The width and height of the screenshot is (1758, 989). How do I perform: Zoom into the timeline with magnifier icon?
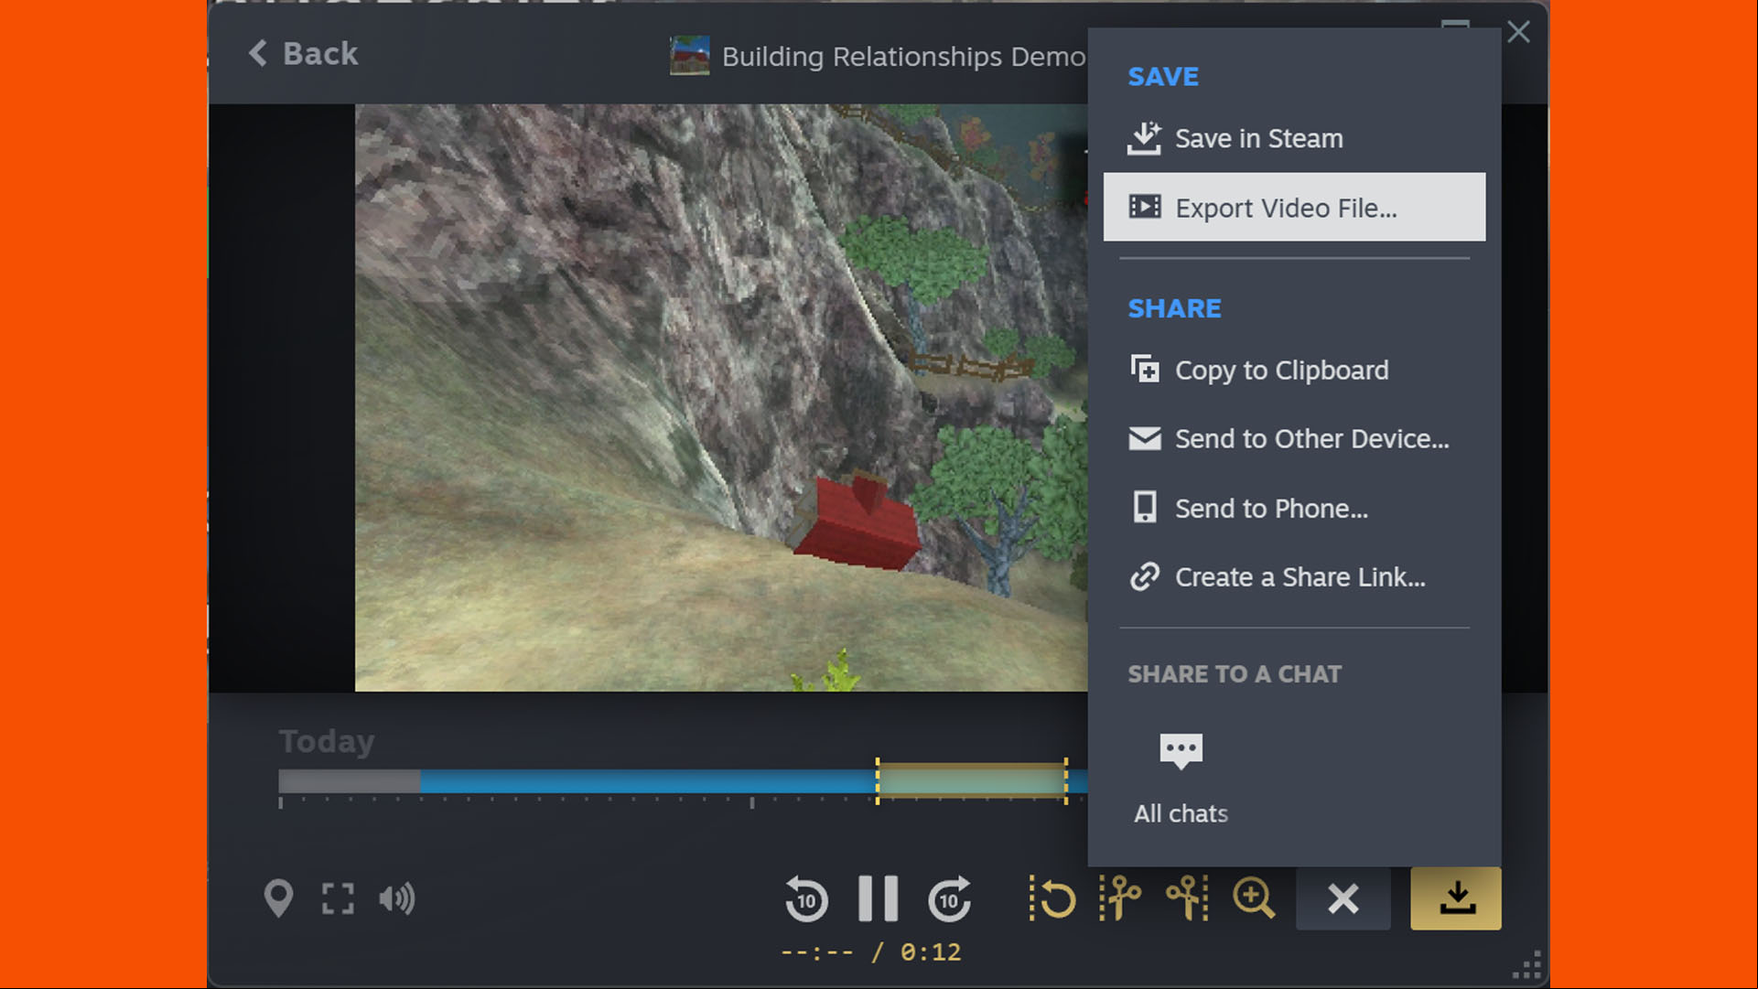pos(1253,898)
